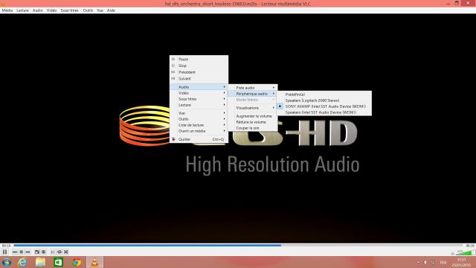Image resolution: width=476 pixels, height=268 pixels.
Task: Launch Google Chrome from the taskbar
Action: pos(77,262)
